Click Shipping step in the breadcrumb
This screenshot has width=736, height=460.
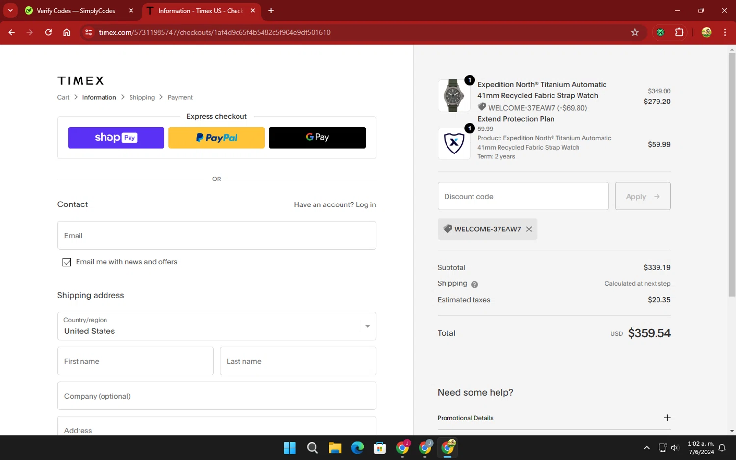[142, 97]
